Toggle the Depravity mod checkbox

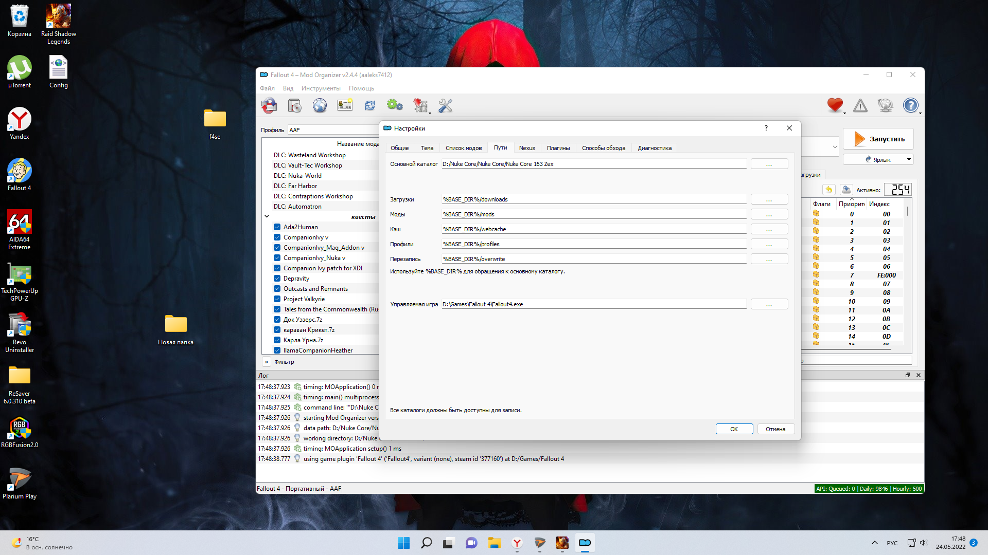click(277, 279)
